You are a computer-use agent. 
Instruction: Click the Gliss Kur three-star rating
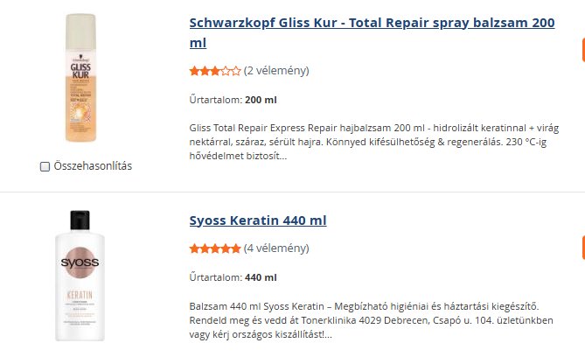pyautogui.click(x=215, y=71)
